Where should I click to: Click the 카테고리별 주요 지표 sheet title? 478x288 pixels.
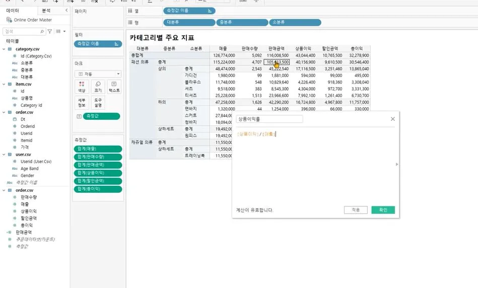point(162,37)
